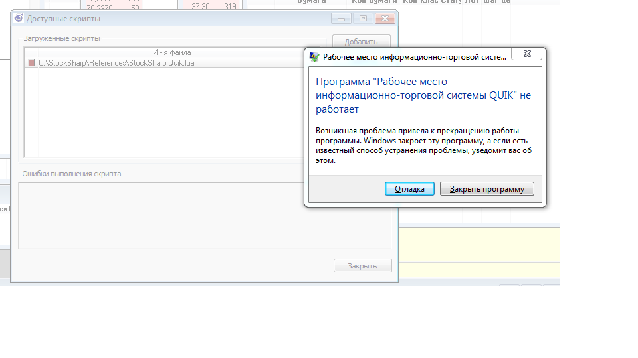Viewport: 638px width, 358px height.
Task: Click the Отладка button in crash dialog
Action: click(x=409, y=189)
